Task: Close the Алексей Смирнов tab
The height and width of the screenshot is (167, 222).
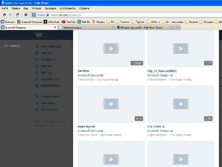Action: click(x=55, y=28)
